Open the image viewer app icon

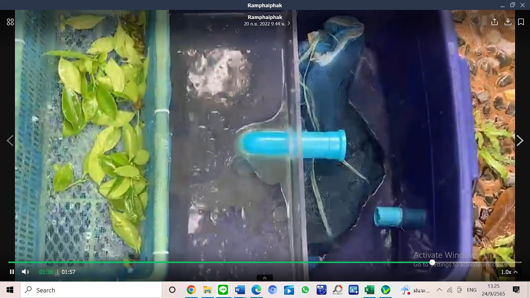click(x=354, y=290)
